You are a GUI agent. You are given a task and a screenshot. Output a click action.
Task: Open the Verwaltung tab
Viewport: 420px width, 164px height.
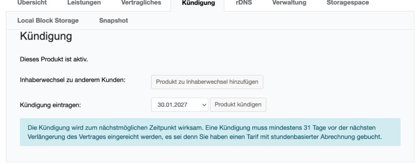[289, 3]
